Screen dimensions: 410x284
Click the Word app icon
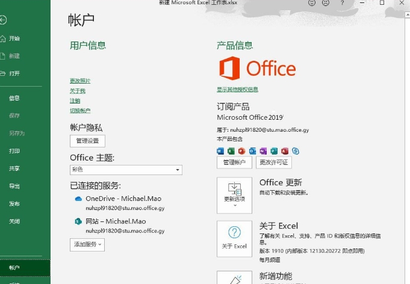pos(220,150)
